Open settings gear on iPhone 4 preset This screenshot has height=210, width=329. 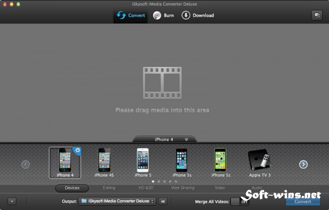[77, 150]
